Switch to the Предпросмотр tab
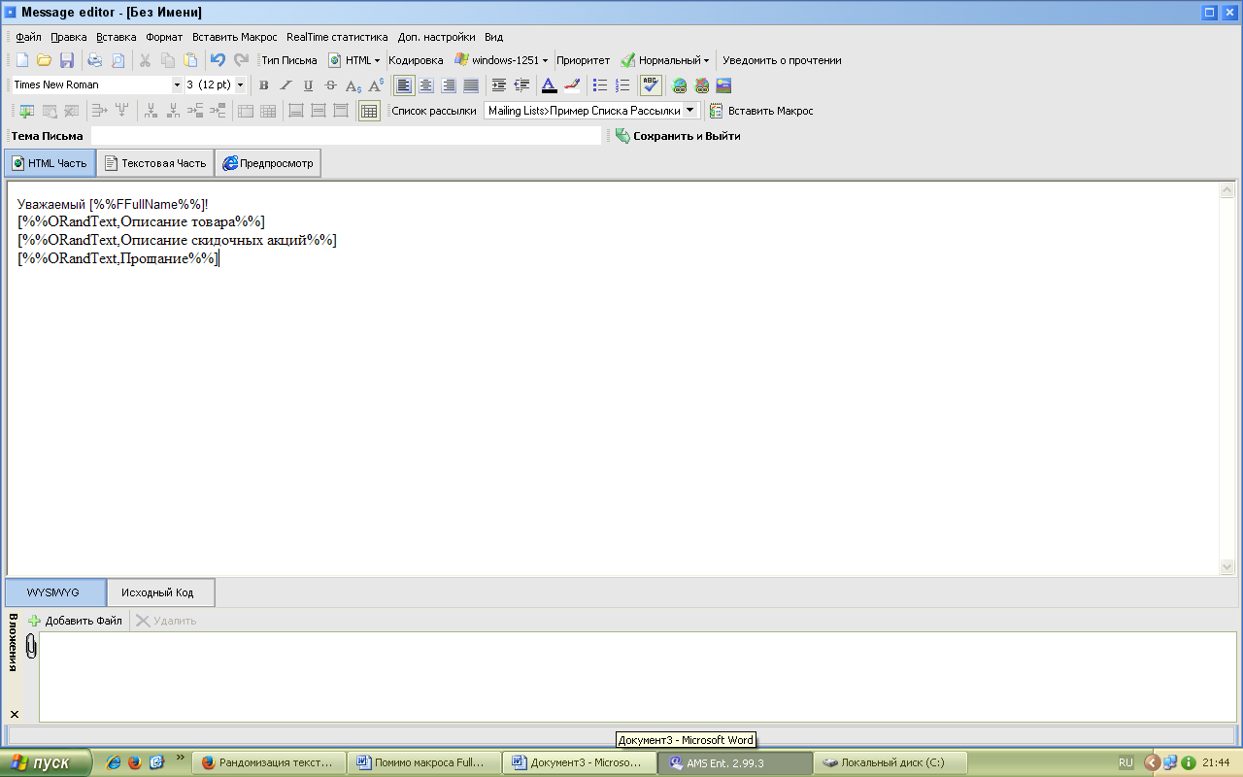Image resolution: width=1243 pixels, height=777 pixels. click(268, 163)
